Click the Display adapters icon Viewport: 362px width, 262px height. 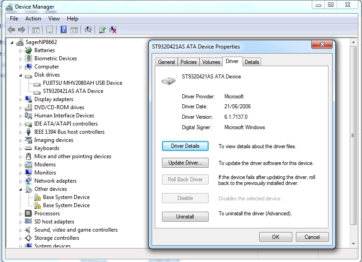[x=29, y=99]
